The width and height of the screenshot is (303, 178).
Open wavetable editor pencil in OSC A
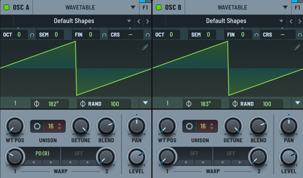[x=145, y=47]
